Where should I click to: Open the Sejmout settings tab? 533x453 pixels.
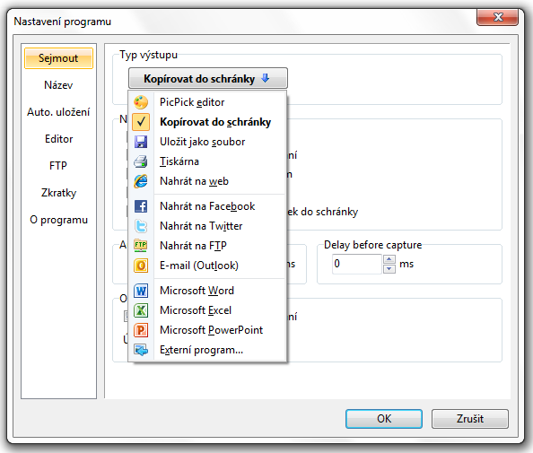[58, 58]
